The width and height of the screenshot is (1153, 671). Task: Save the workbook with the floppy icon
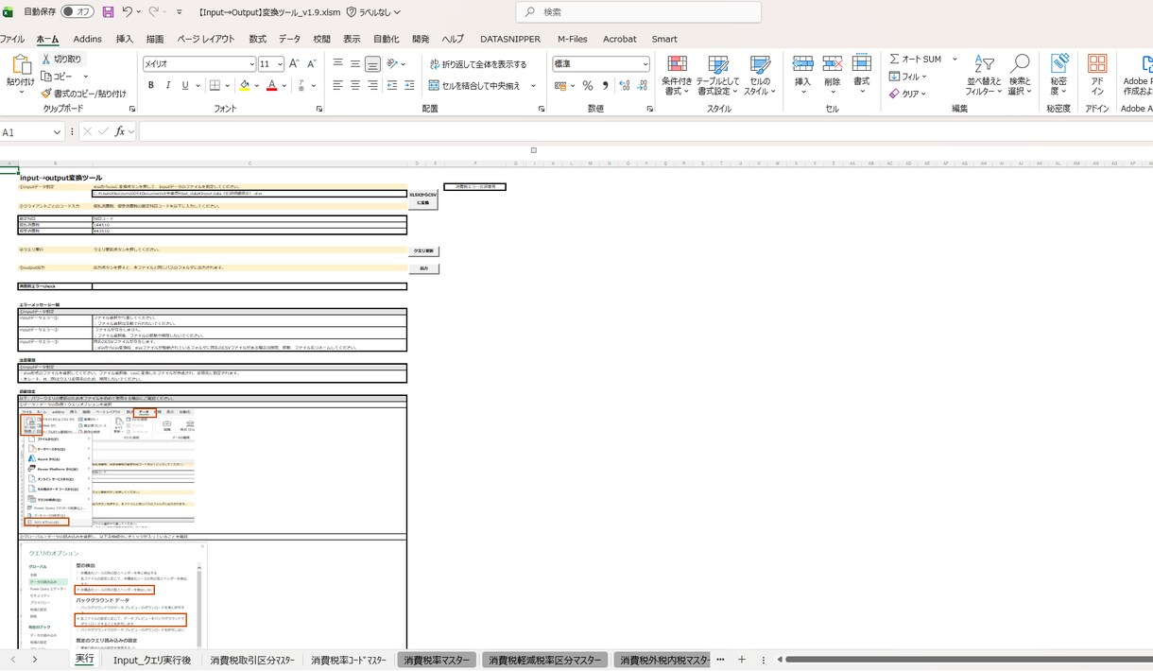coord(108,12)
